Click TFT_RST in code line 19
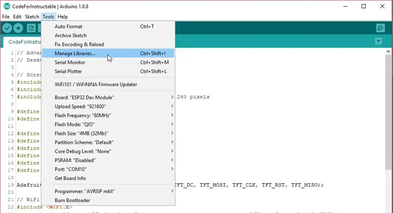This screenshot has height=213, width=393. pyautogui.click(x=273, y=185)
